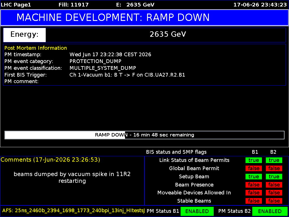The height and width of the screenshot is (217, 289).
Task: Select the PROTECTION_DUMP value
Action: (x=95, y=61)
